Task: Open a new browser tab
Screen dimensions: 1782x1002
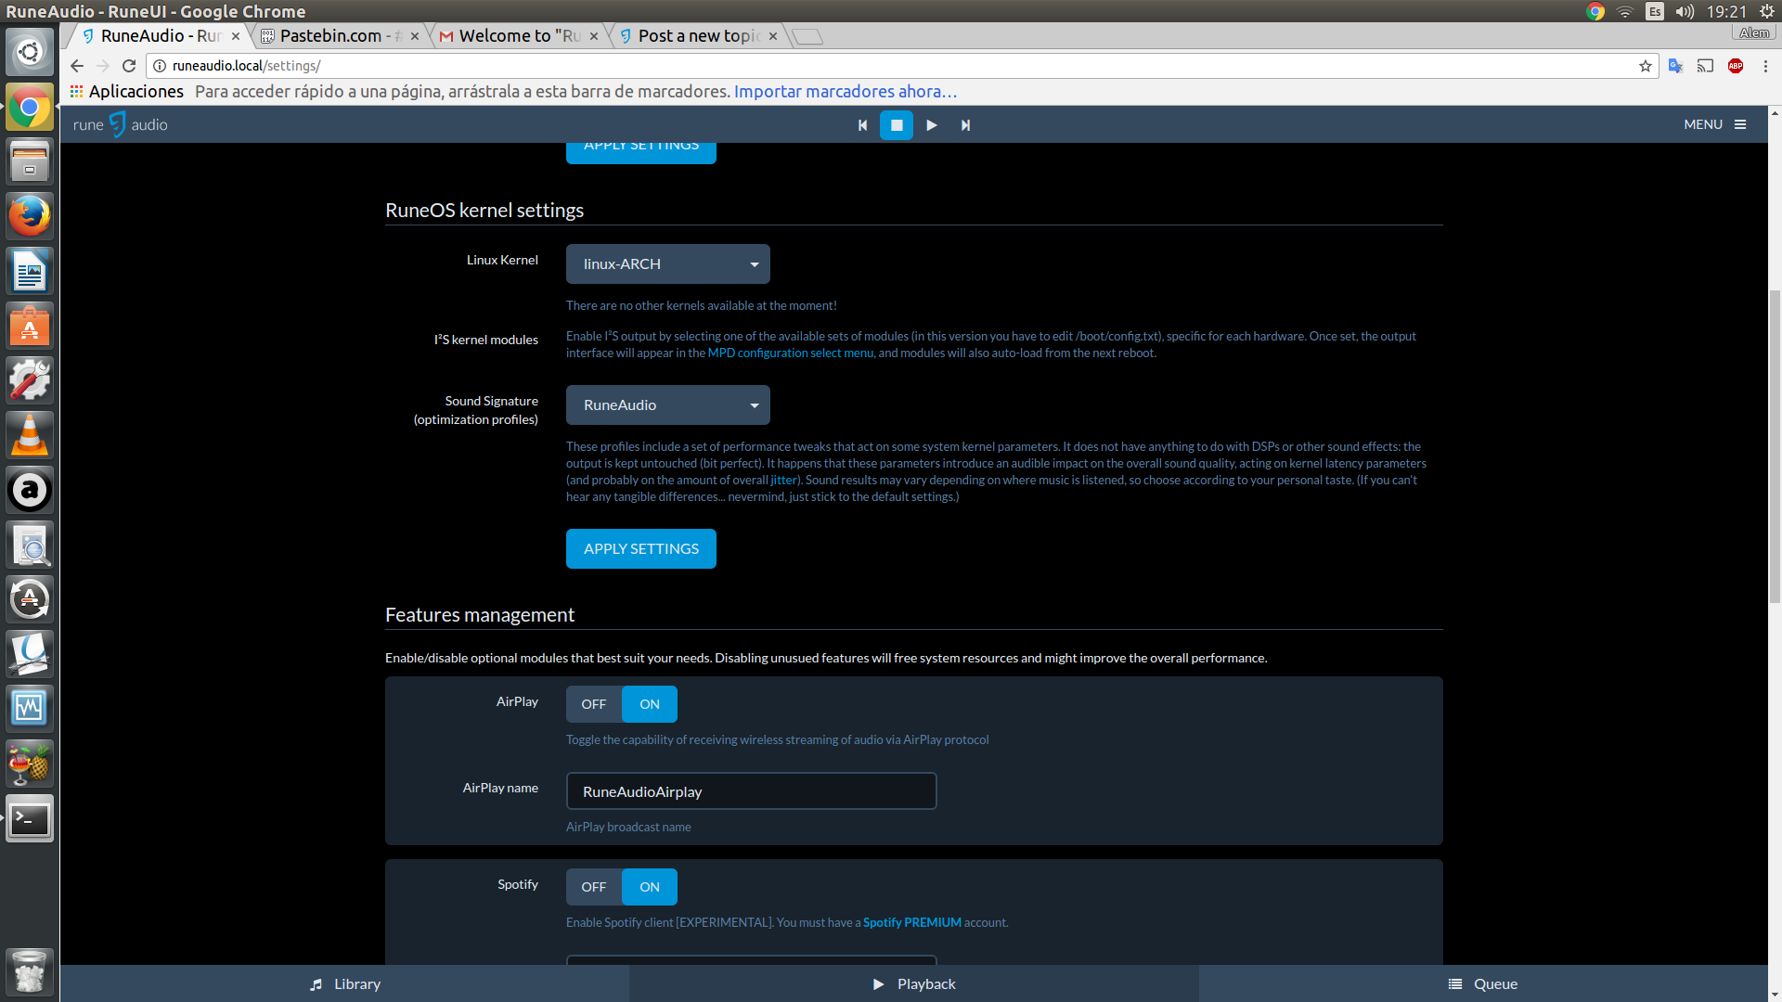Action: [x=807, y=36]
